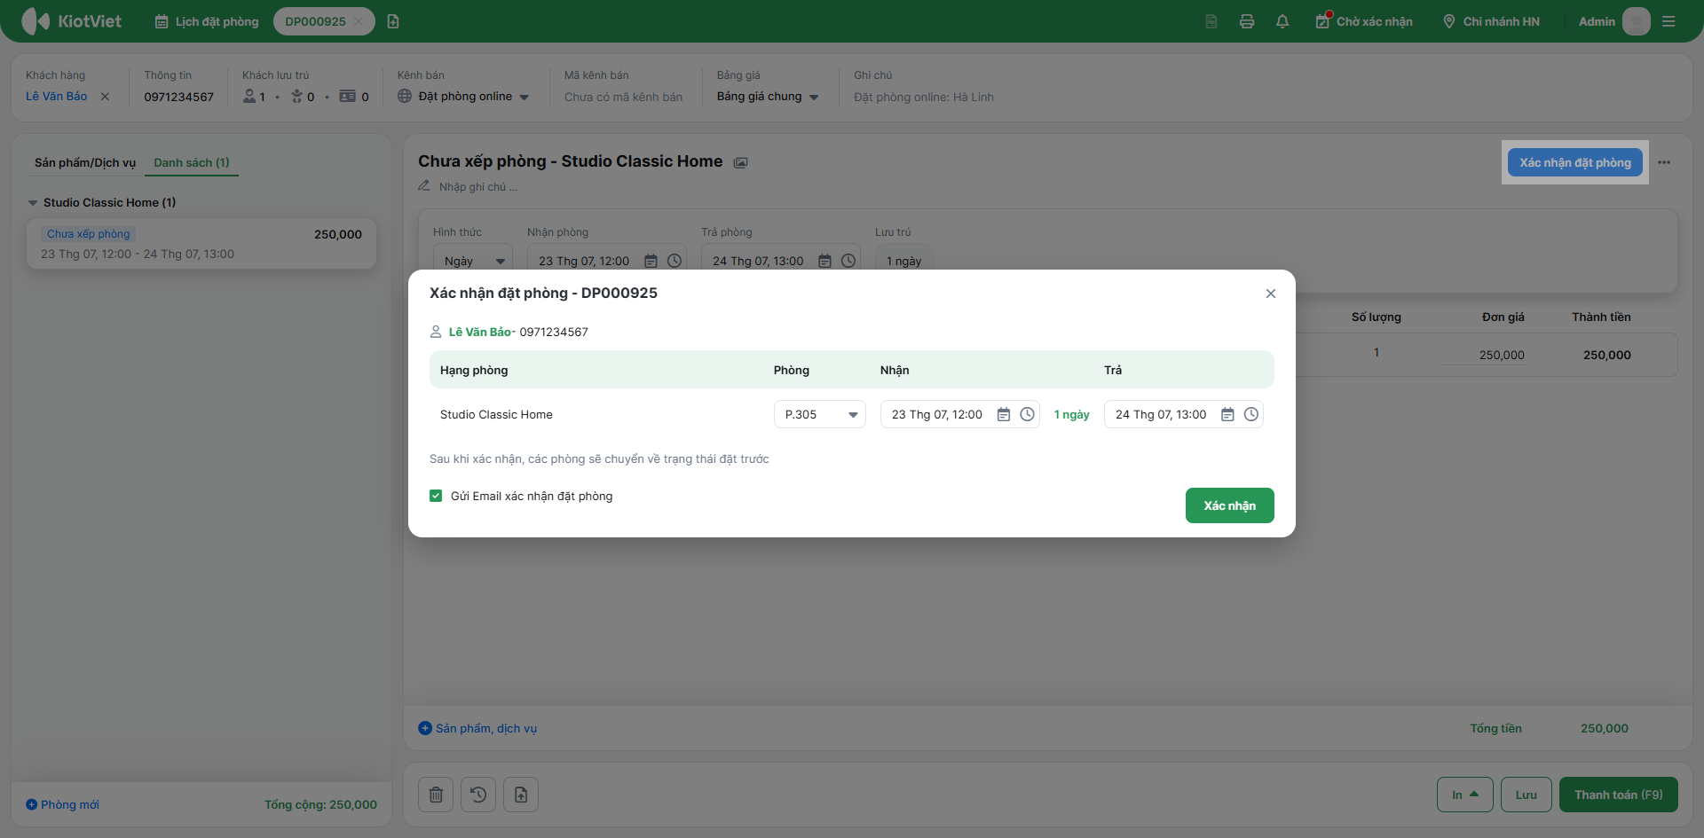Open Hình thức Ngày dropdown
This screenshot has width=1704, height=838.
[x=473, y=261]
